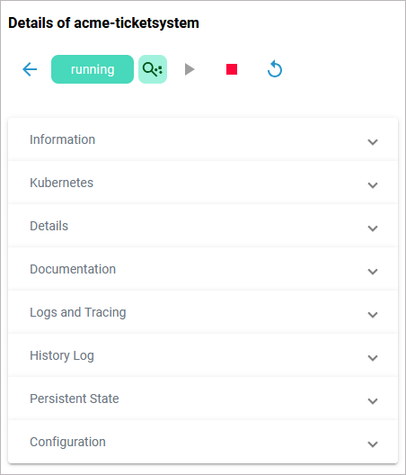The width and height of the screenshot is (406, 475).
Task: Select the History Log section label
Action: [62, 356]
